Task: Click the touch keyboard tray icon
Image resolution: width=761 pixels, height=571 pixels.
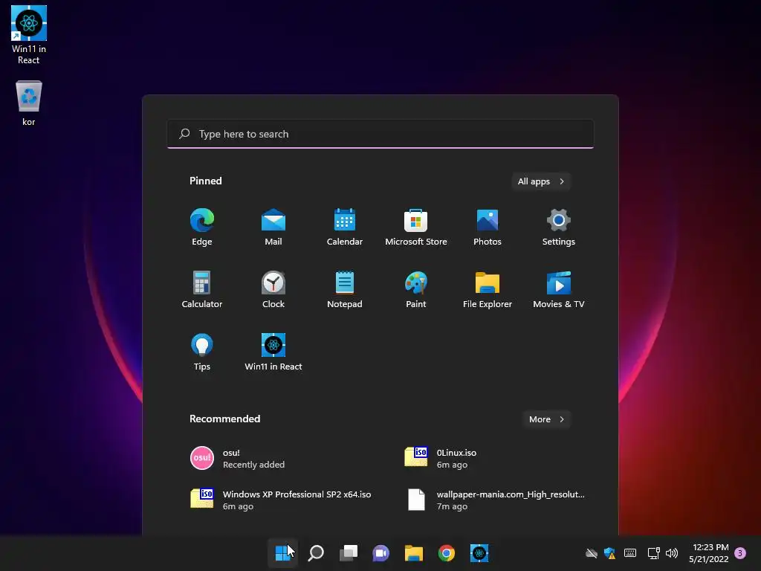Action: tap(630, 553)
